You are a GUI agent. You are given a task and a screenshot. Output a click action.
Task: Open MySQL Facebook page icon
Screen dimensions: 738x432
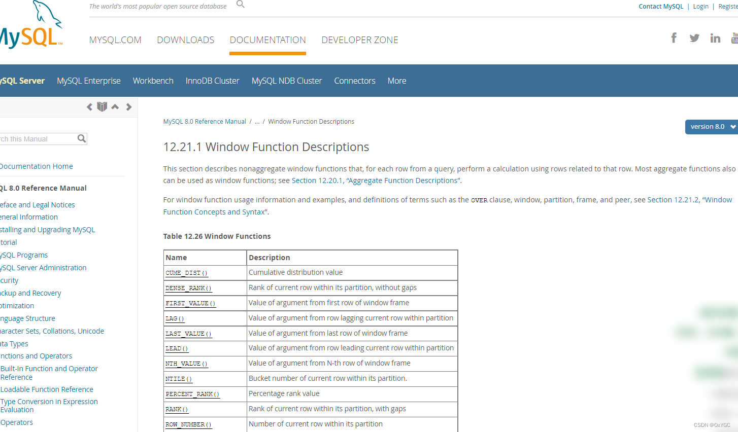pos(674,38)
